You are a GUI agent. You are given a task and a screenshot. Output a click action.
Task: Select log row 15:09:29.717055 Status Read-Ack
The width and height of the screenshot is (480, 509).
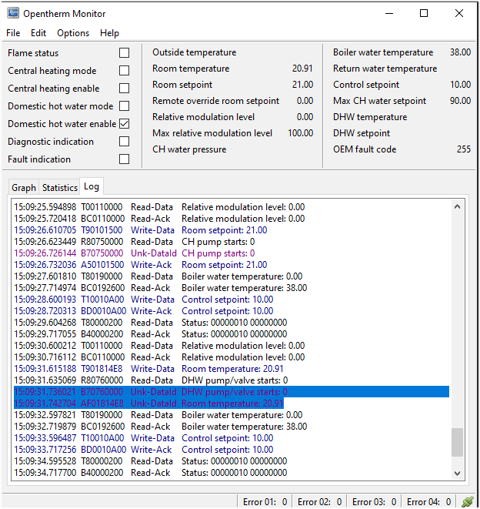click(232, 334)
